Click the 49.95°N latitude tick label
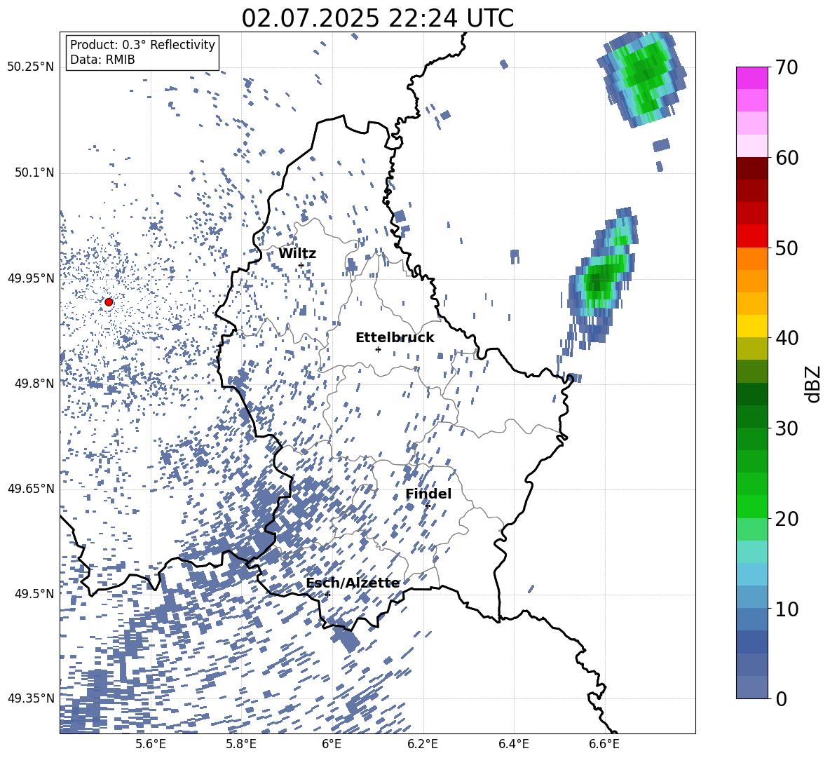 click(x=31, y=278)
